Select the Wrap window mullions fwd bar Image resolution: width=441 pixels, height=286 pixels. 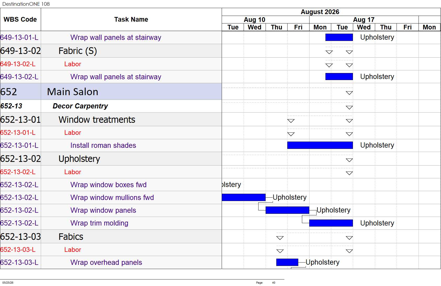244,197
